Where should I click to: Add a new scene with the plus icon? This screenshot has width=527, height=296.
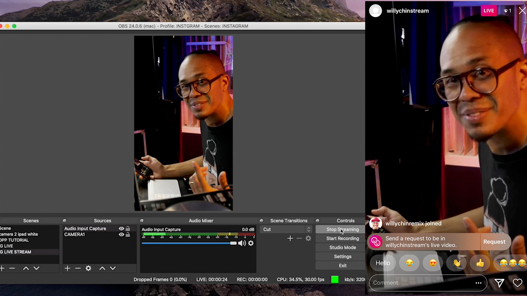pyautogui.click(x=2, y=268)
